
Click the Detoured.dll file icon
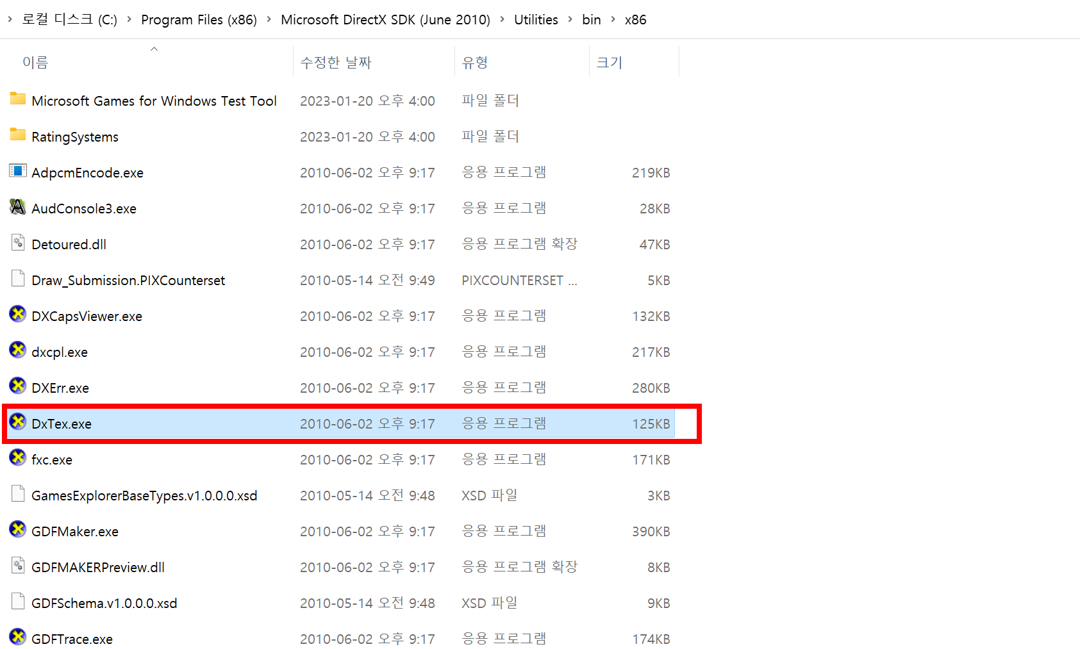pyautogui.click(x=18, y=242)
